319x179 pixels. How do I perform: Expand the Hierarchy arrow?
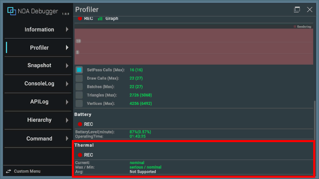pyautogui.click(x=67, y=120)
